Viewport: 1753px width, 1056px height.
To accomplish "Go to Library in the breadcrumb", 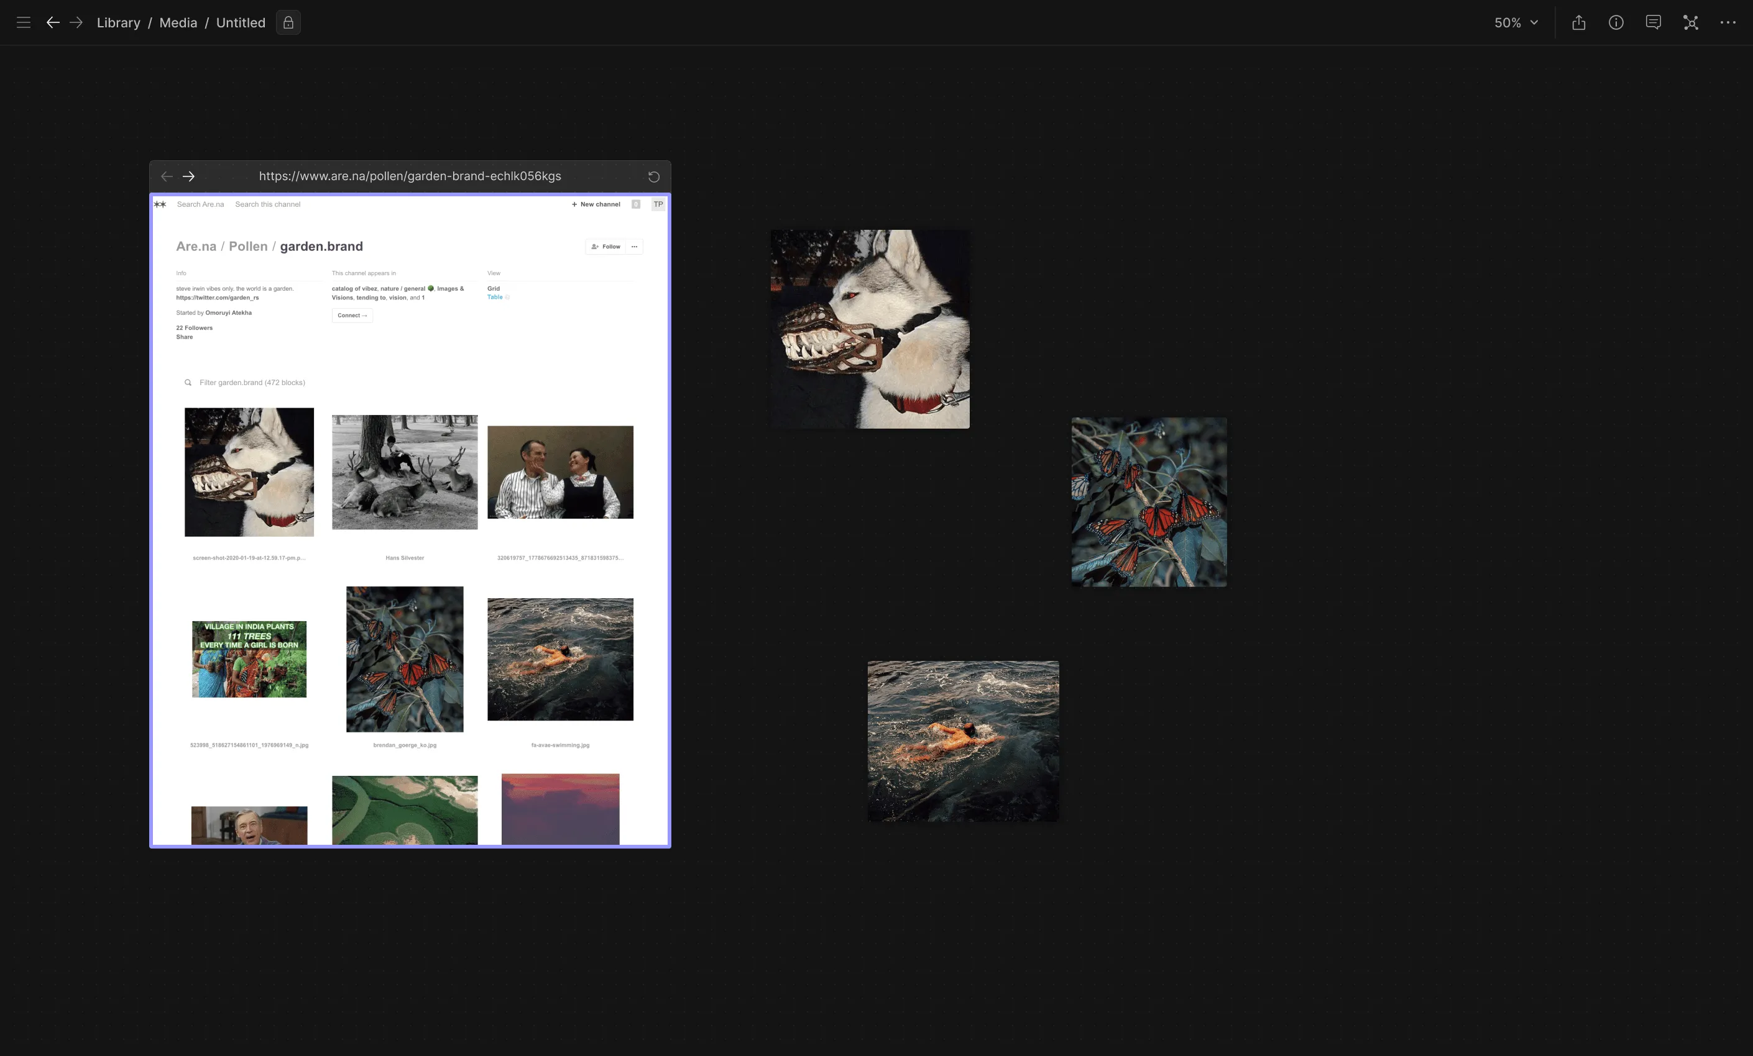I will (118, 23).
